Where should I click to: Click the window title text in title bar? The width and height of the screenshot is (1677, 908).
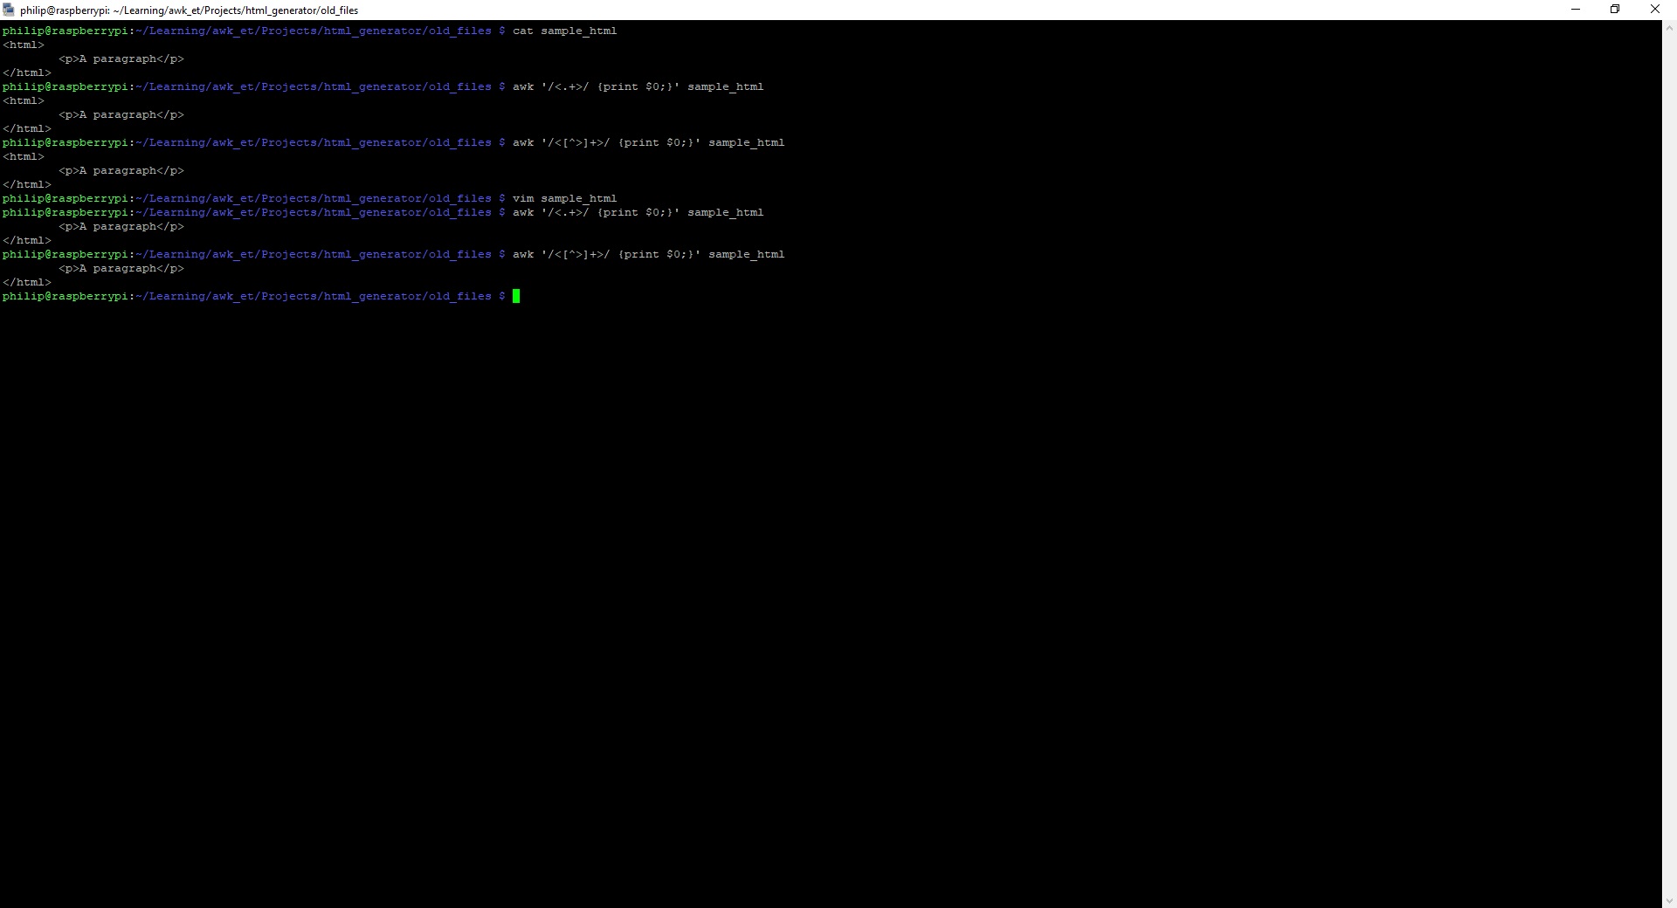190,10
